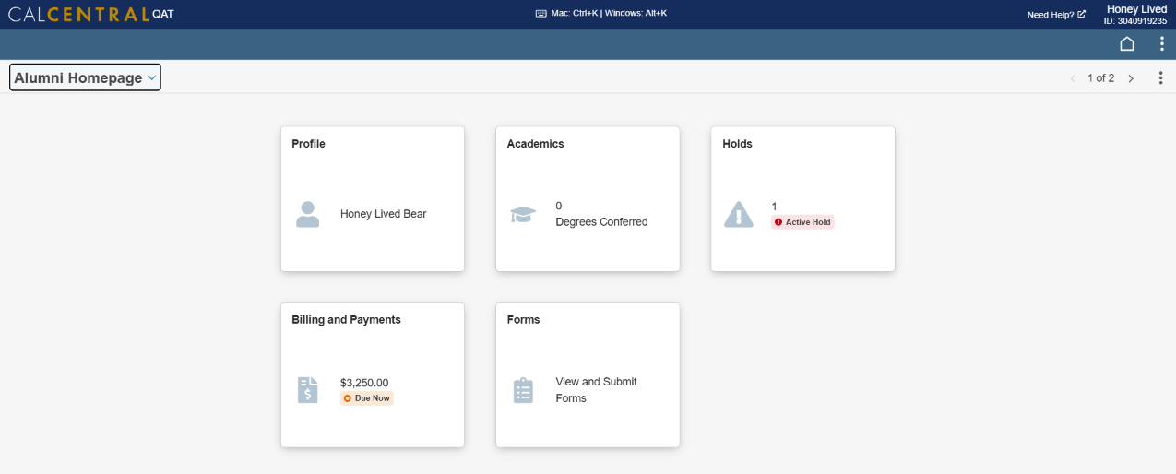
Task: Click the dollar invoice Billing icon
Action: (307, 390)
